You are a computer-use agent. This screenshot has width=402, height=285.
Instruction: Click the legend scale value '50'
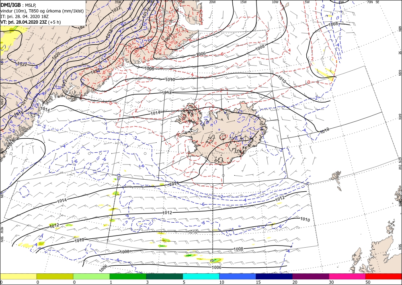(x=368, y=282)
